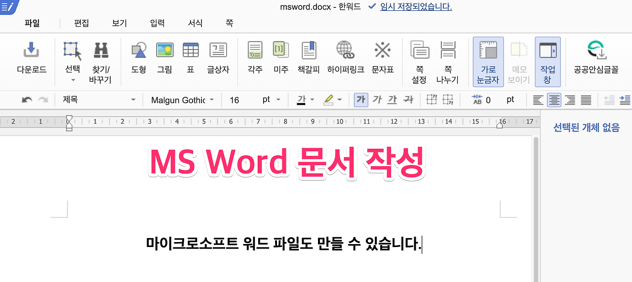Open the 편집 menu

(81, 23)
